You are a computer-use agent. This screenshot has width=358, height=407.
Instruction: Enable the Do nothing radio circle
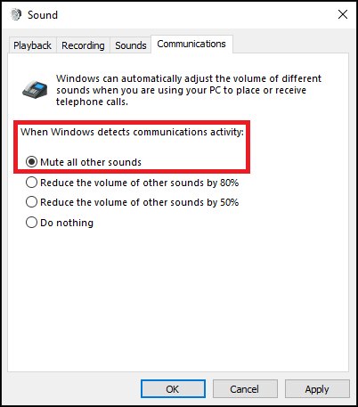click(31, 223)
